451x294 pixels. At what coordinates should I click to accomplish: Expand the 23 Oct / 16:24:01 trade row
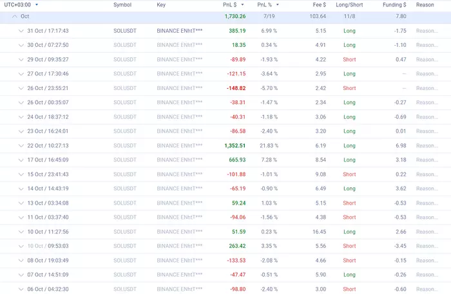(x=21, y=131)
